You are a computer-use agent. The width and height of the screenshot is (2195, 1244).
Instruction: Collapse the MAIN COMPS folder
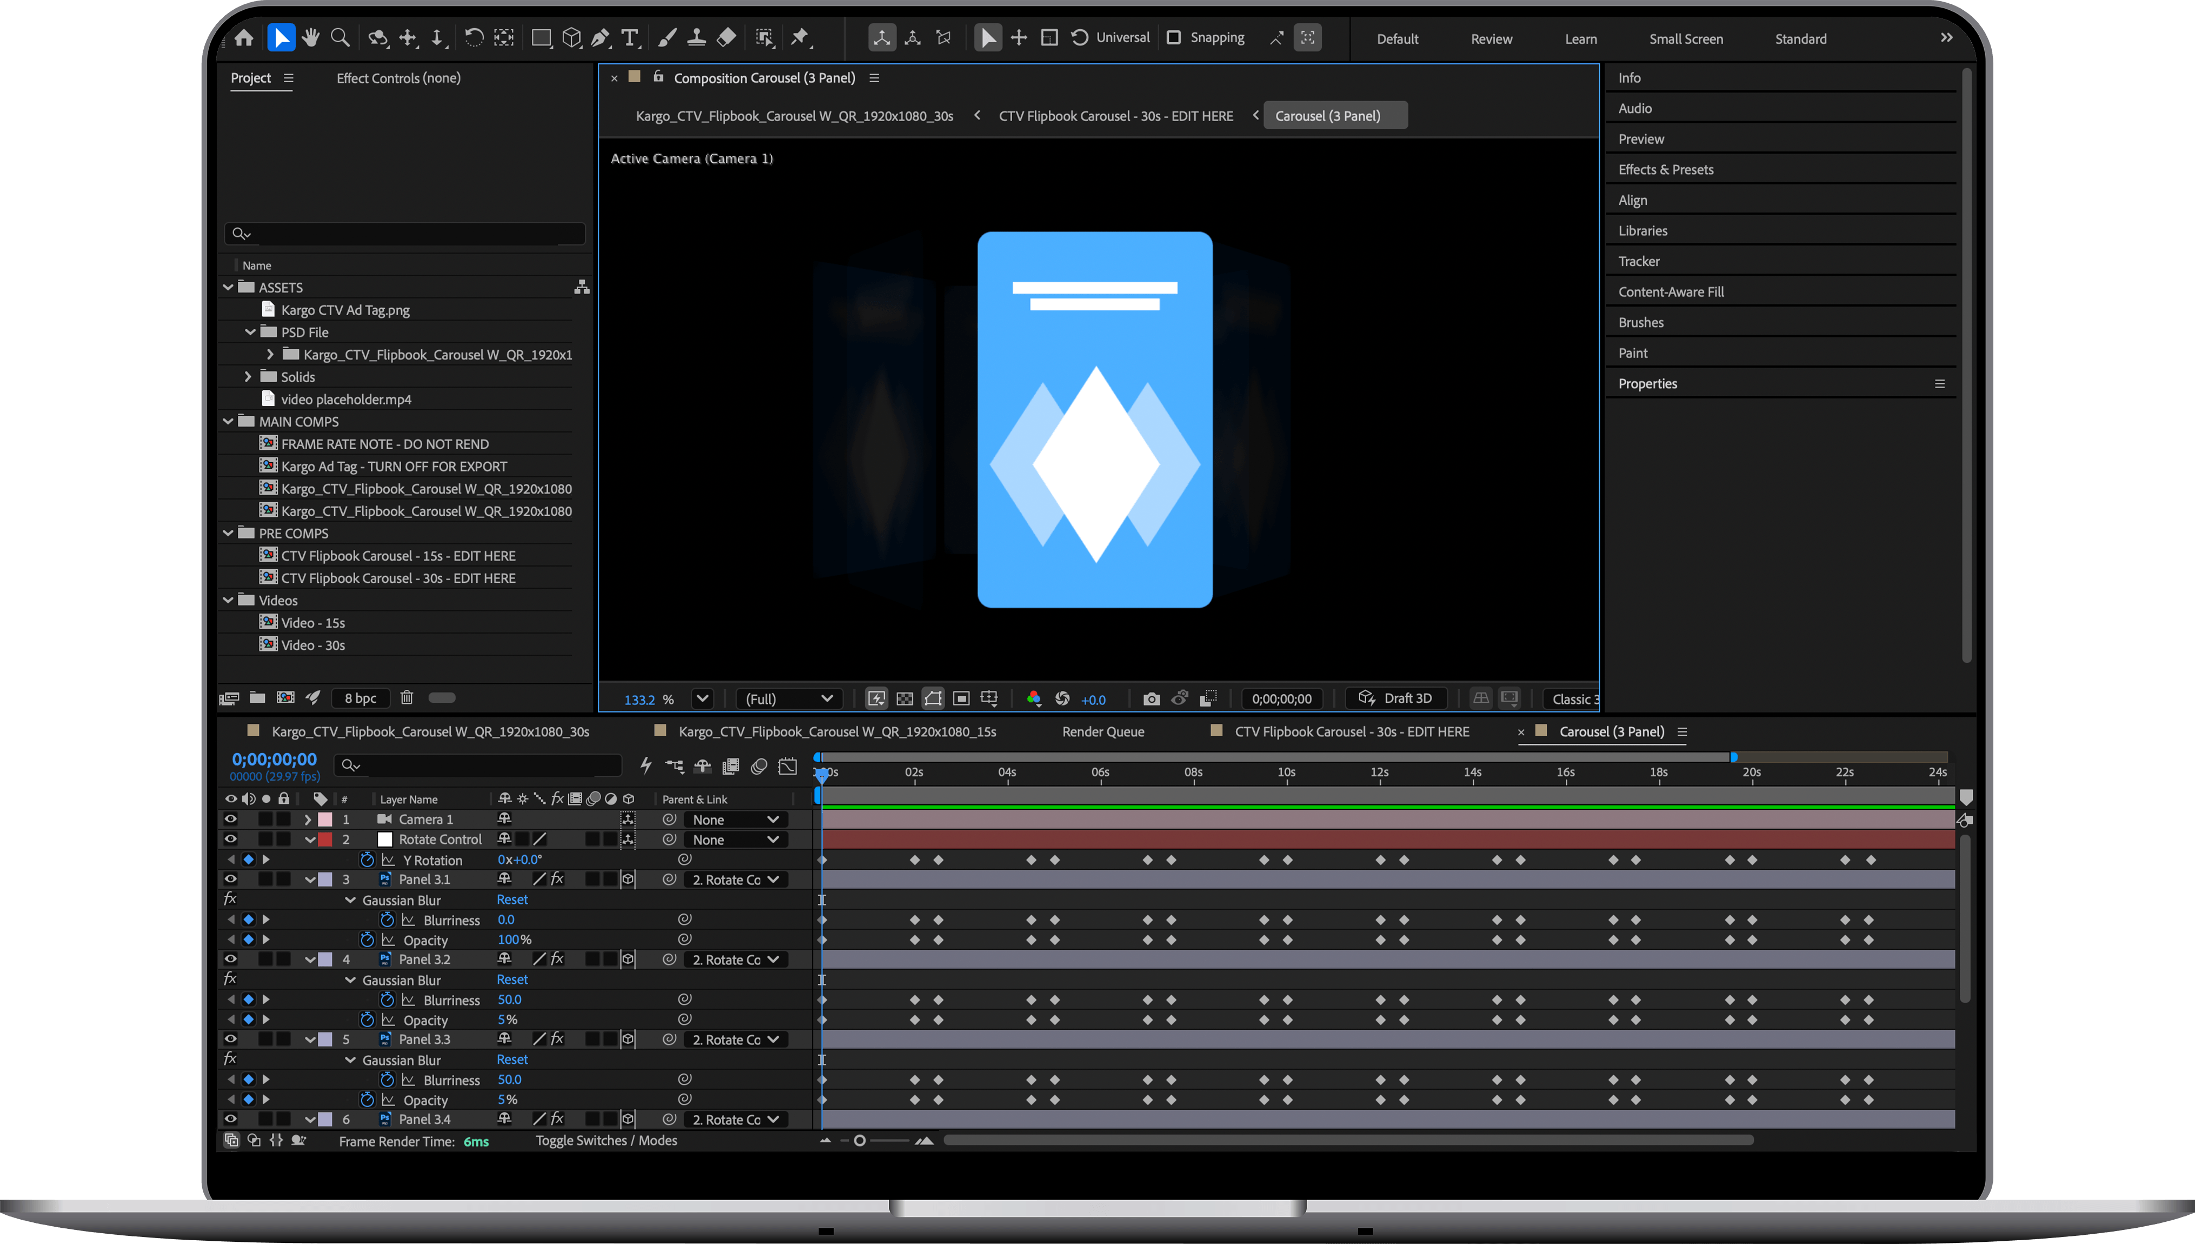click(x=228, y=421)
